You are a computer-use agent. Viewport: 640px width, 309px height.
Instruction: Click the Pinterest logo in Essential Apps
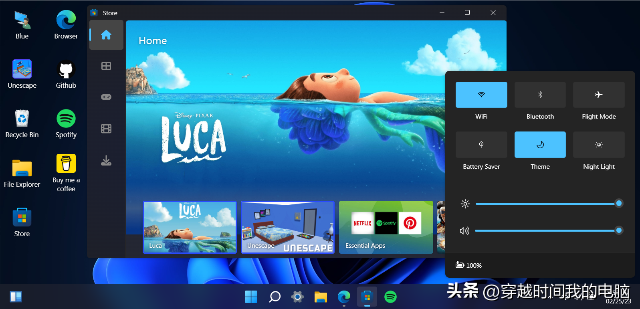point(410,223)
